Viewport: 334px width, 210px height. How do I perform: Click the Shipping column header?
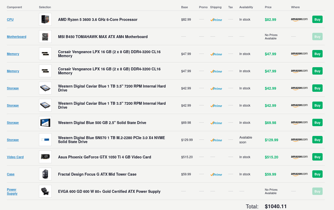click(216, 7)
